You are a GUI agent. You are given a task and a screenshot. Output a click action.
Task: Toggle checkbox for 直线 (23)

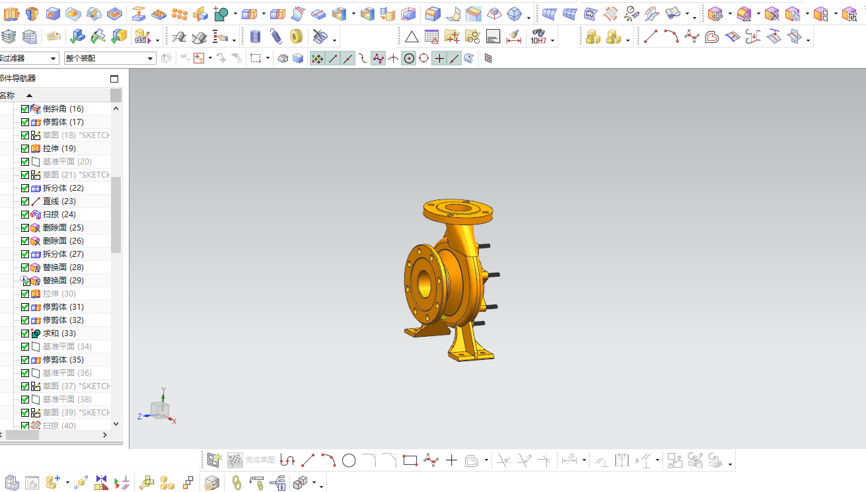[x=25, y=201]
